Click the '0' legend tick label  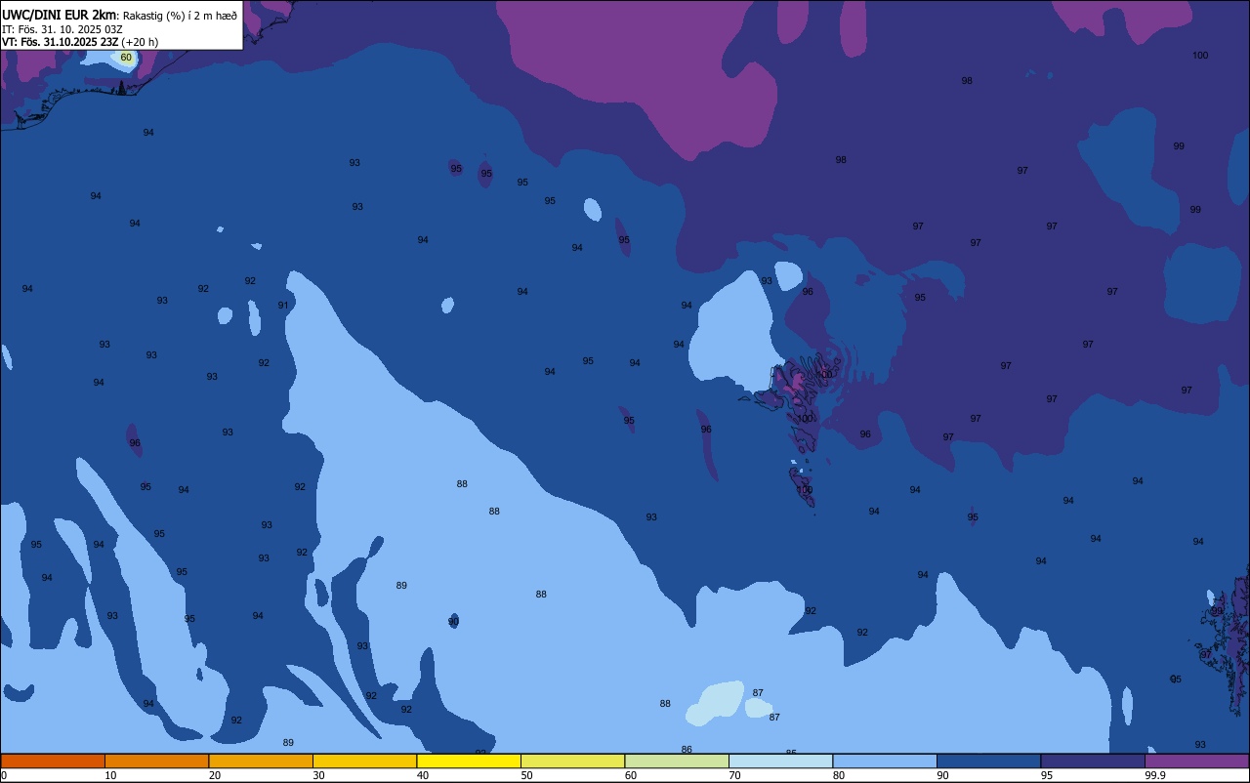[4, 775]
